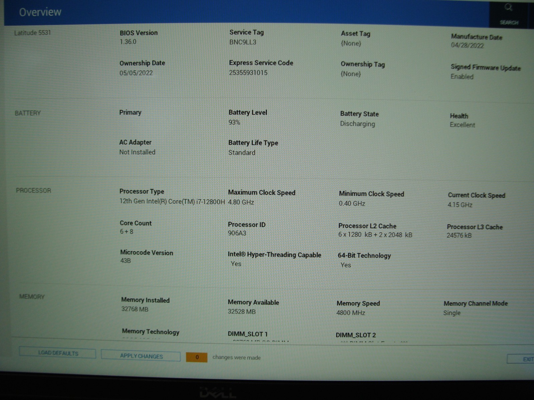Select Minimum Clock Speed value 0.40 GHz
The image size is (534, 400).
click(x=352, y=203)
